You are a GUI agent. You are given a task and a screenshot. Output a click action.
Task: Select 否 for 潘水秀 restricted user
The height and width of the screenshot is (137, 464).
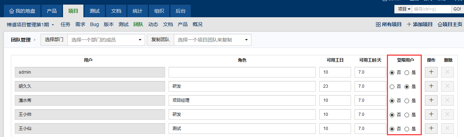392,101
